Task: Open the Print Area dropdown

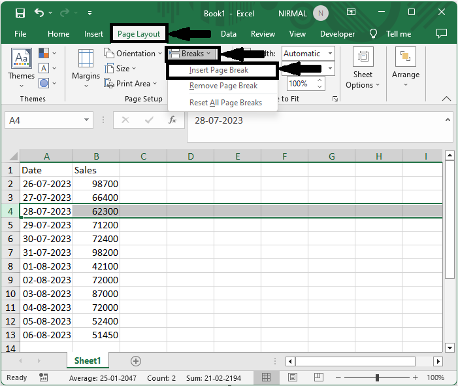Action: click(130, 84)
